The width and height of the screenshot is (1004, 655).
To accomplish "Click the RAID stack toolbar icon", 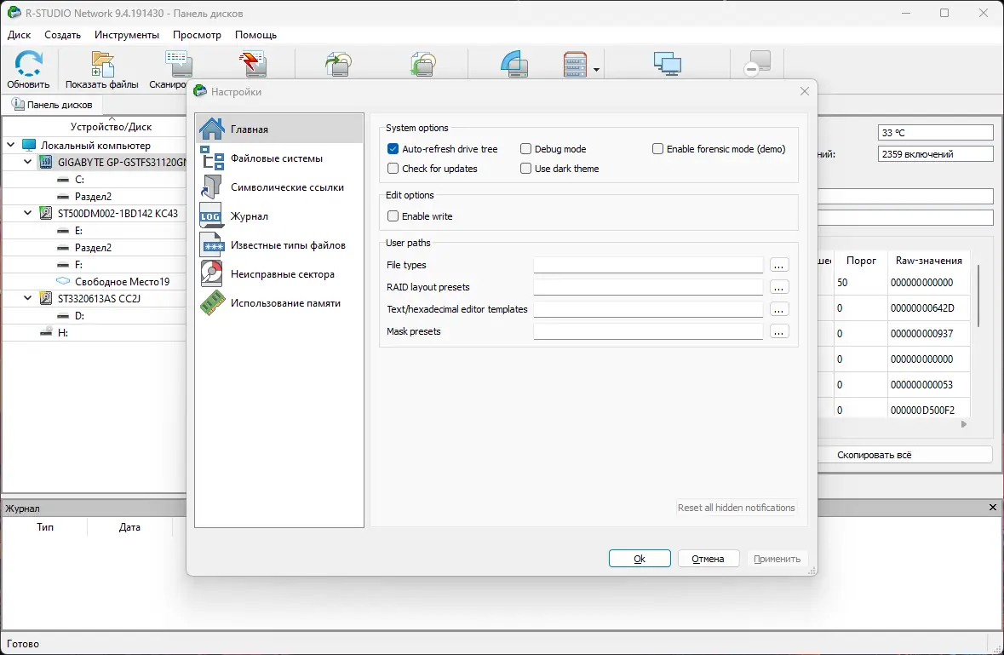I will coord(575,64).
